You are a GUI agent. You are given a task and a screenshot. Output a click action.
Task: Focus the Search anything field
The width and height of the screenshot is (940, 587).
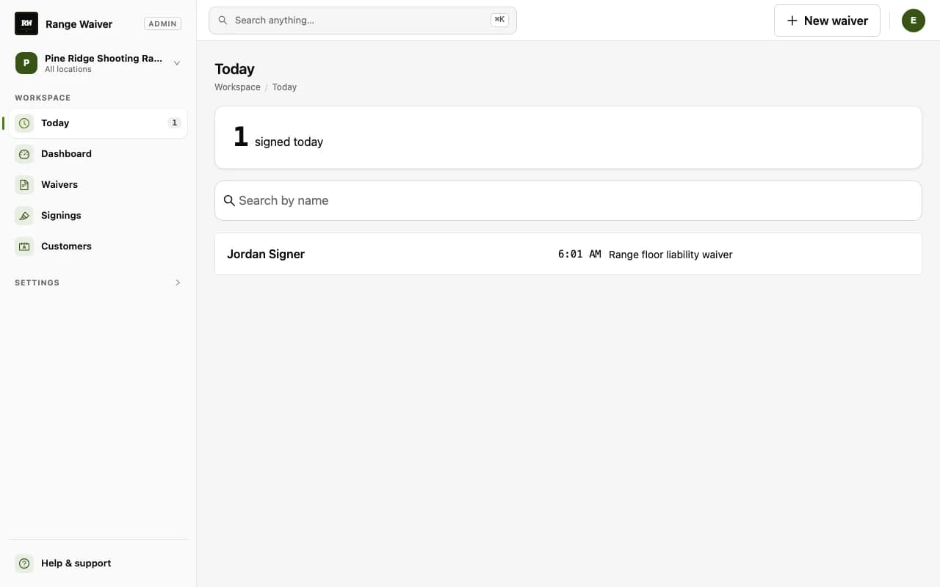(363, 21)
